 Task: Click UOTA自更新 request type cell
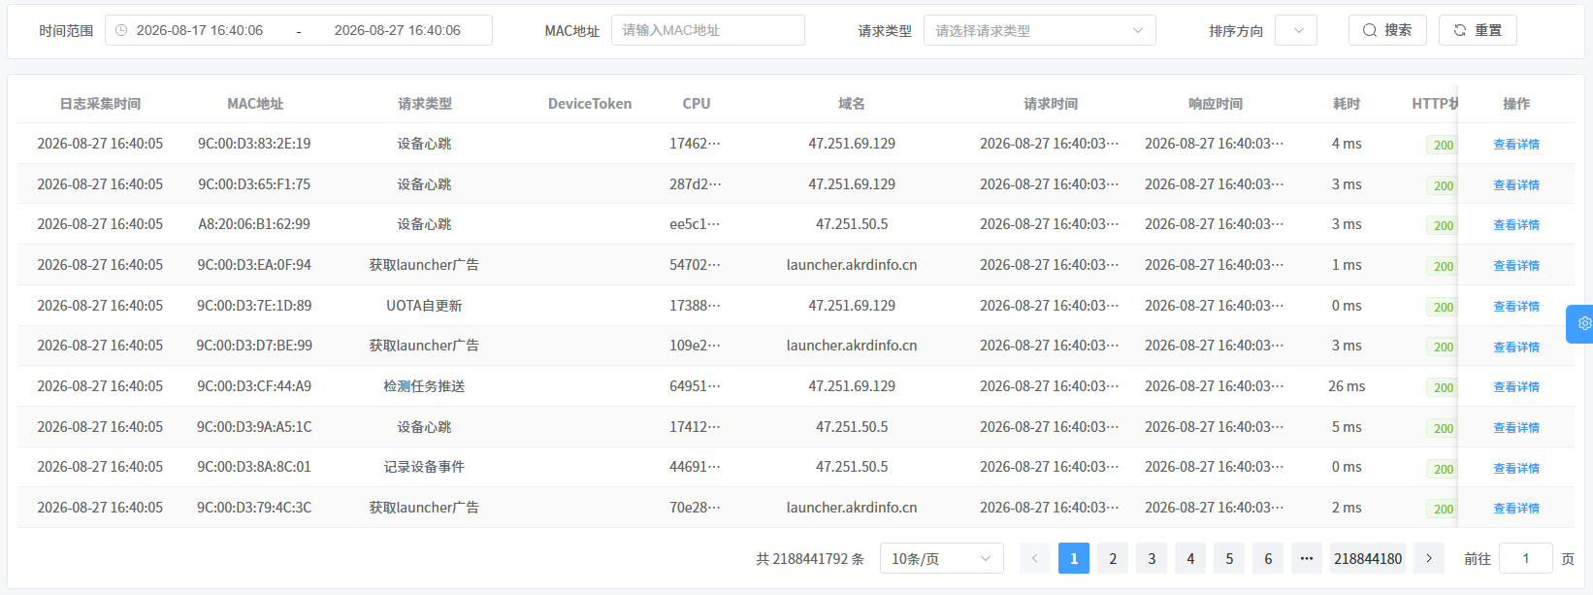pos(424,305)
